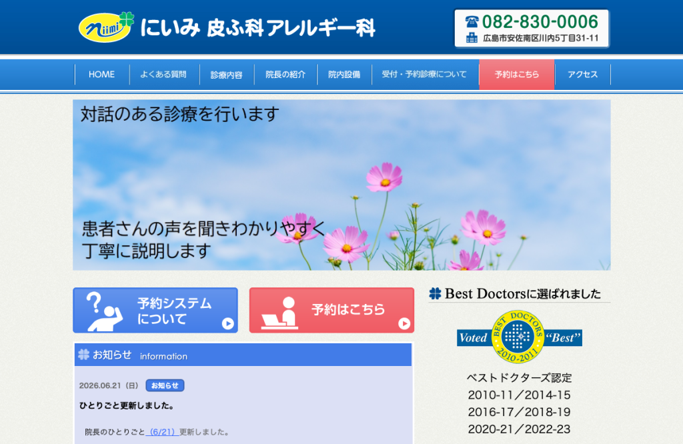The image size is (683, 444).
Task: Click the Best Doctorsに選ばれました heading
Action: (523, 294)
